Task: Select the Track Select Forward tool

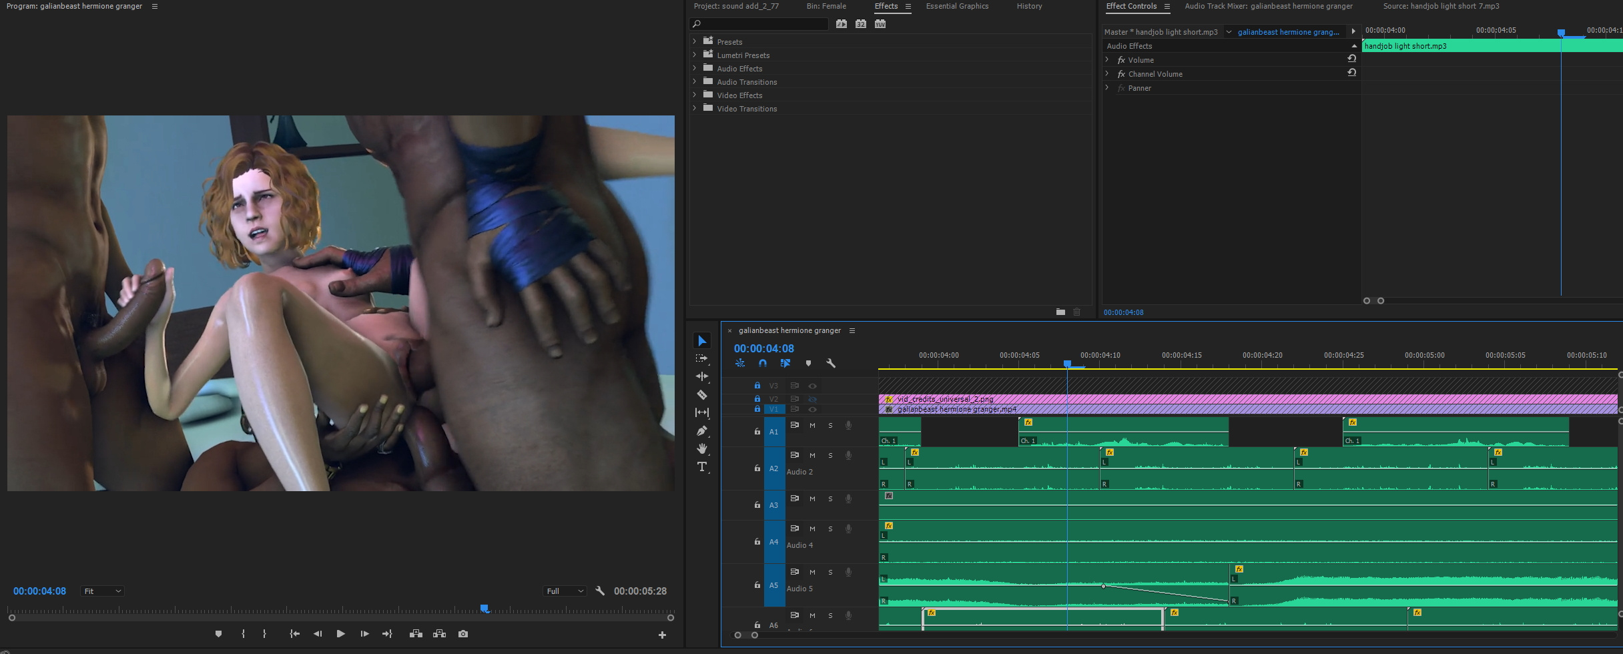Action: tap(701, 358)
